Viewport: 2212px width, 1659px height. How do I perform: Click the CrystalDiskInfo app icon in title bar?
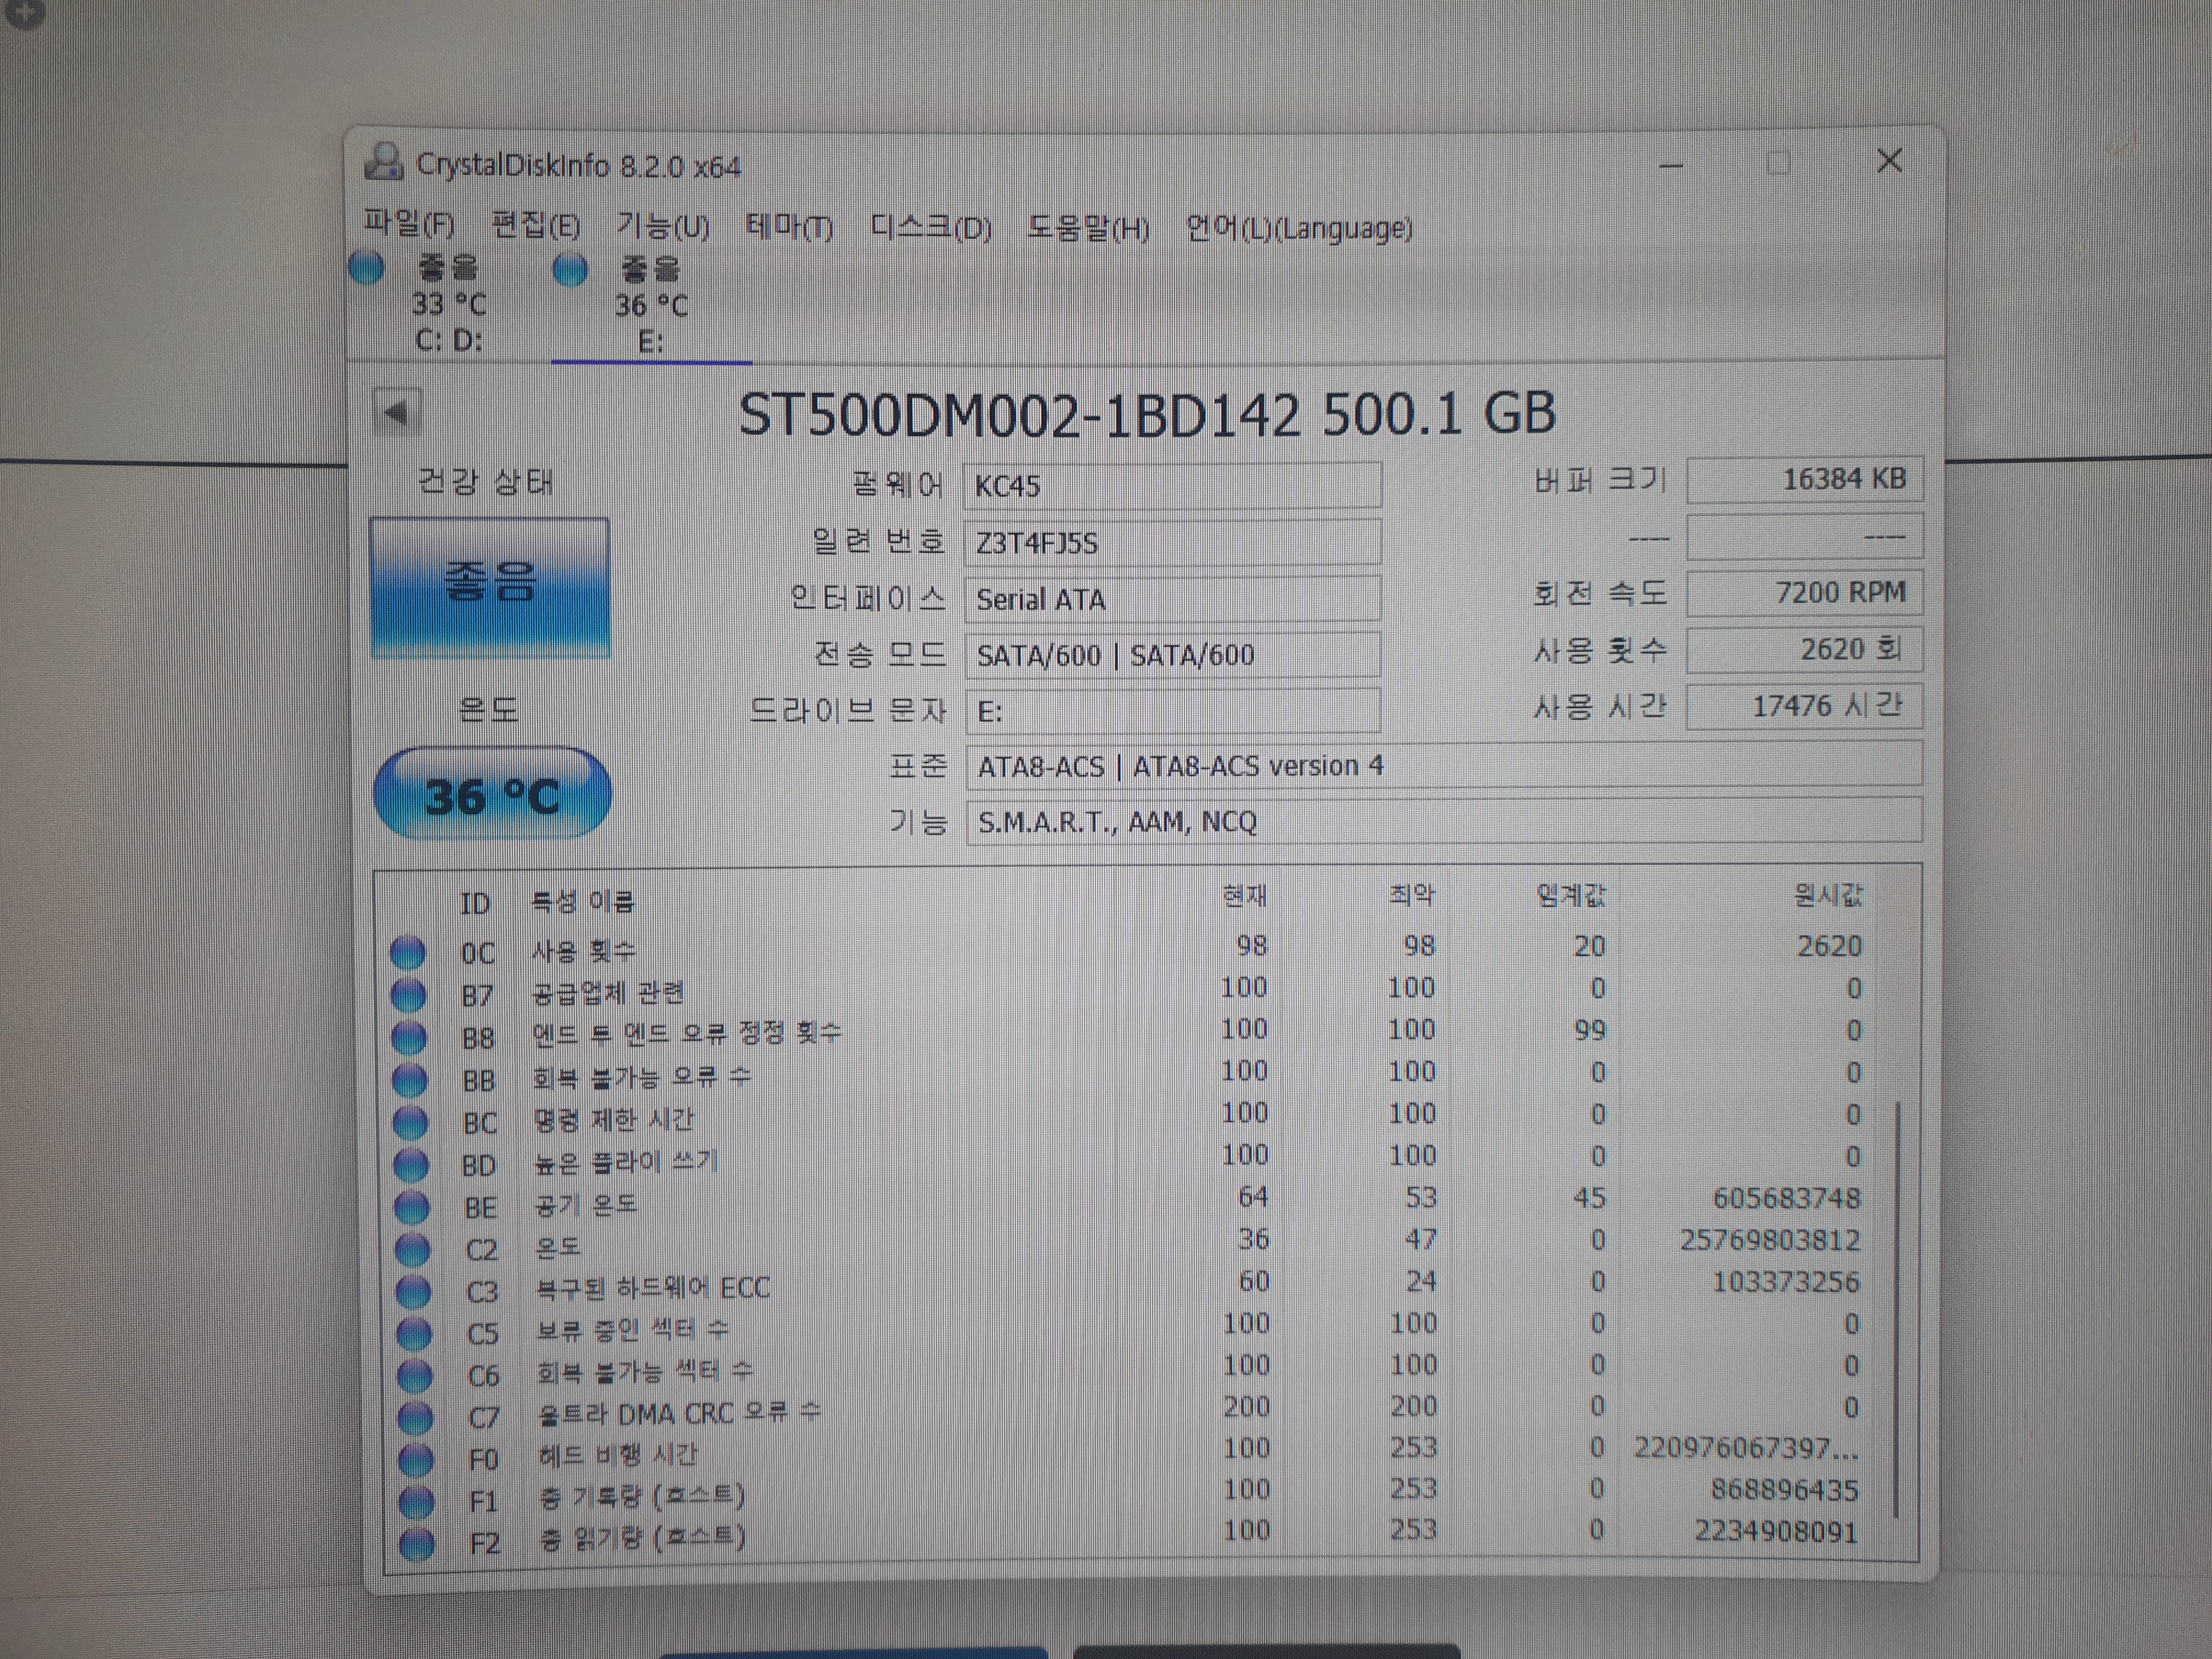[x=383, y=161]
